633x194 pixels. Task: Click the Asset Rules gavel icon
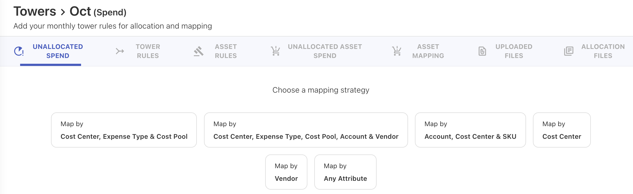tap(199, 51)
